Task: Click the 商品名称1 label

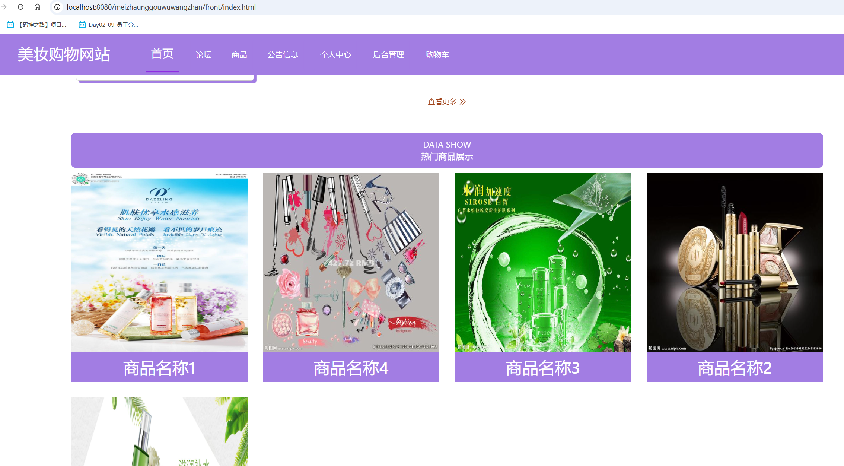Action: [159, 368]
